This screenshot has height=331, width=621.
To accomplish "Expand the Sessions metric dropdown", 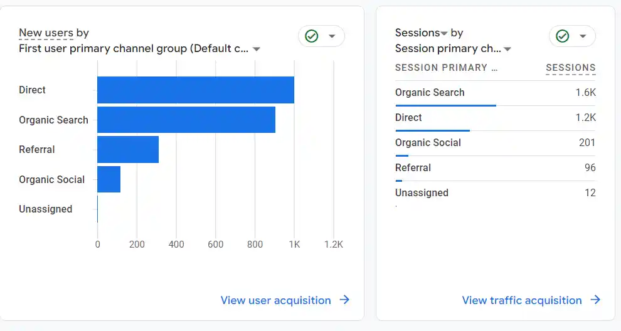I will pos(444,33).
